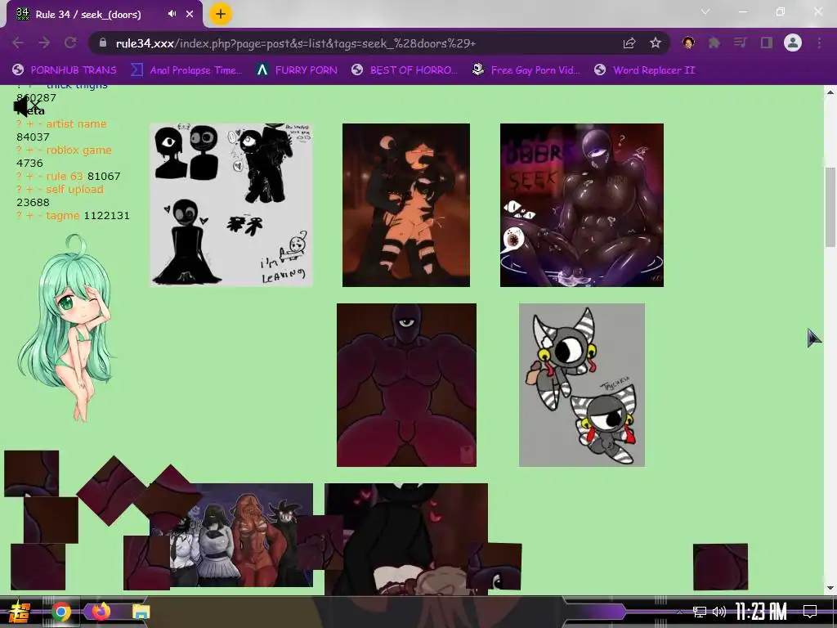Viewport: 837px width, 628px height.
Task: Open the Word Replacer II bookmark
Action: pos(645,70)
